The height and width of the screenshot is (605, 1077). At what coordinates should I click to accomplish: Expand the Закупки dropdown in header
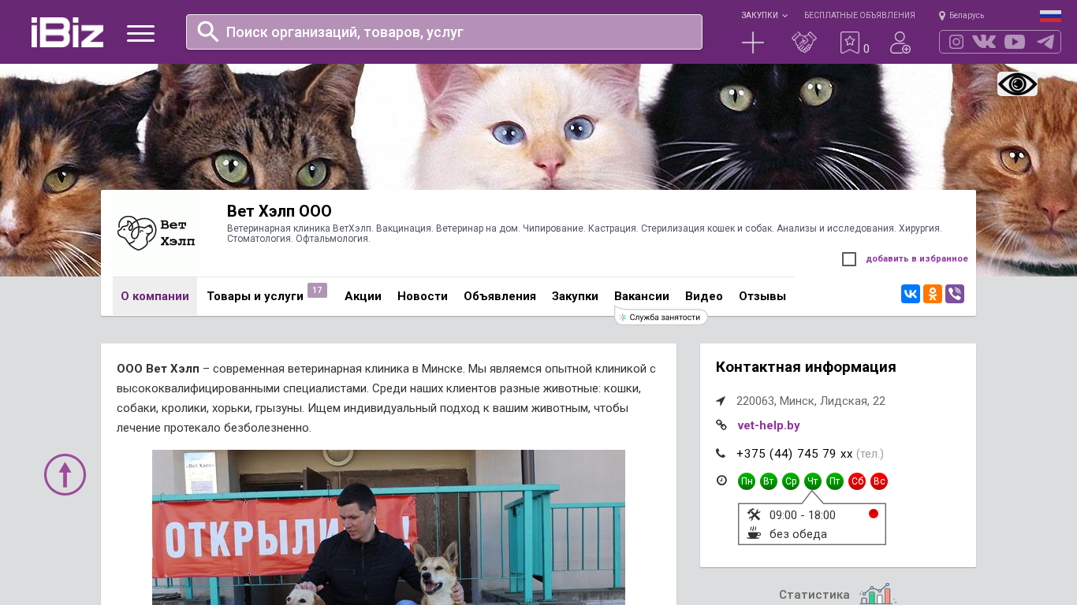tap(764, 16)
